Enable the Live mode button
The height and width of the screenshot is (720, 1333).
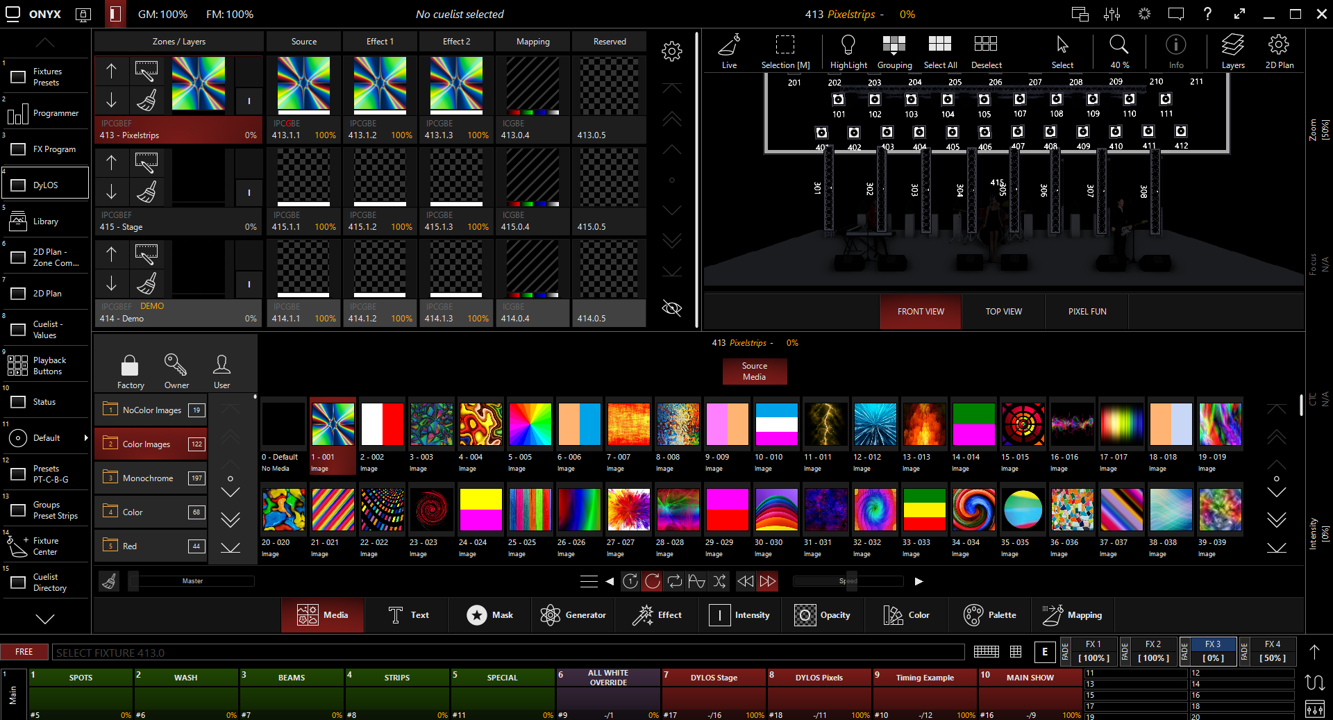[x=729, y=50]
